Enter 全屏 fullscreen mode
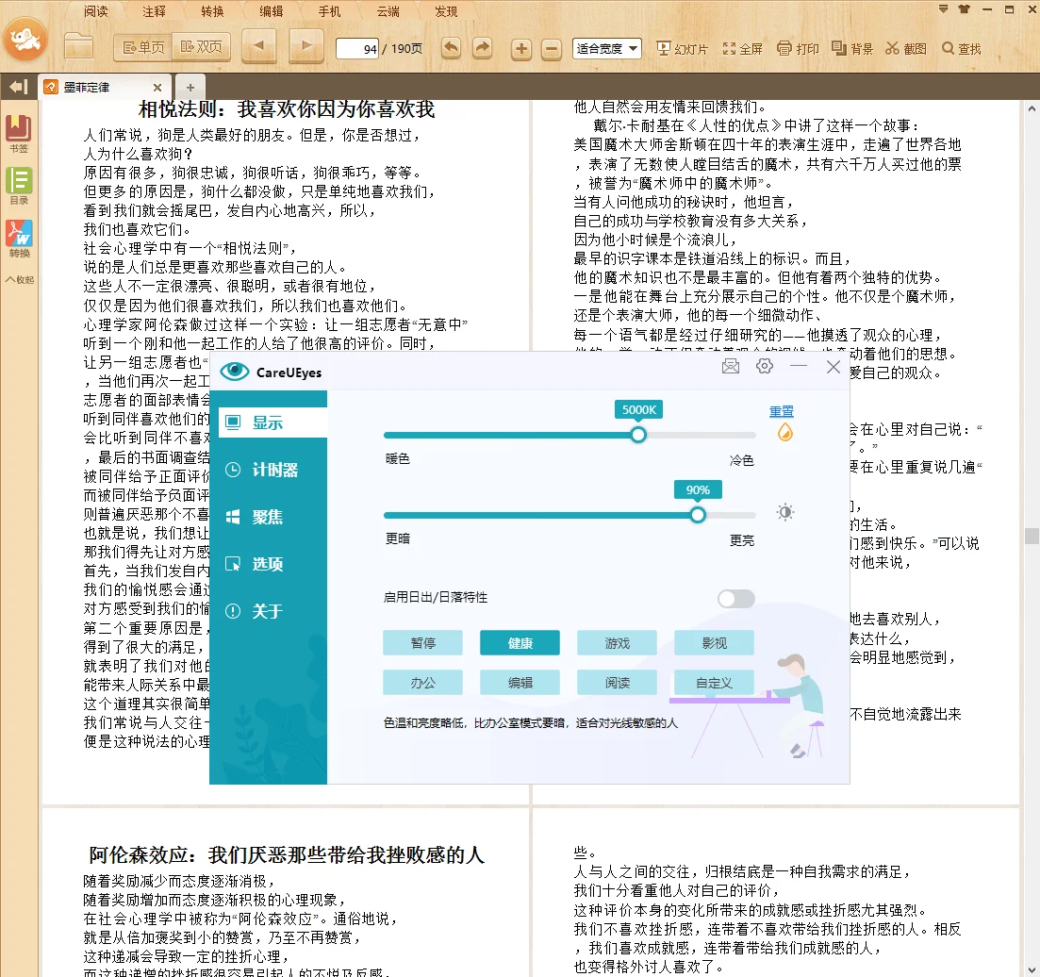The image size is (1040, 977). [x=743, y=48]
